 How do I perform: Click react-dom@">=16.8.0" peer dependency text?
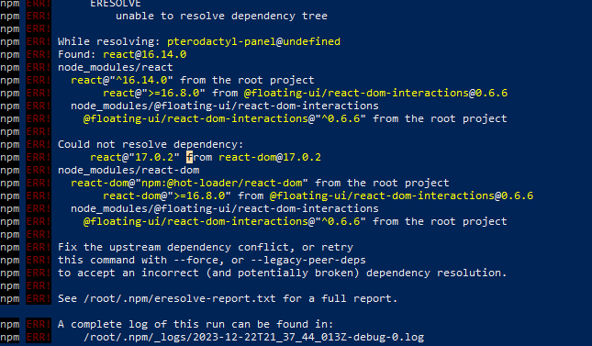click(x=167, y=195)
